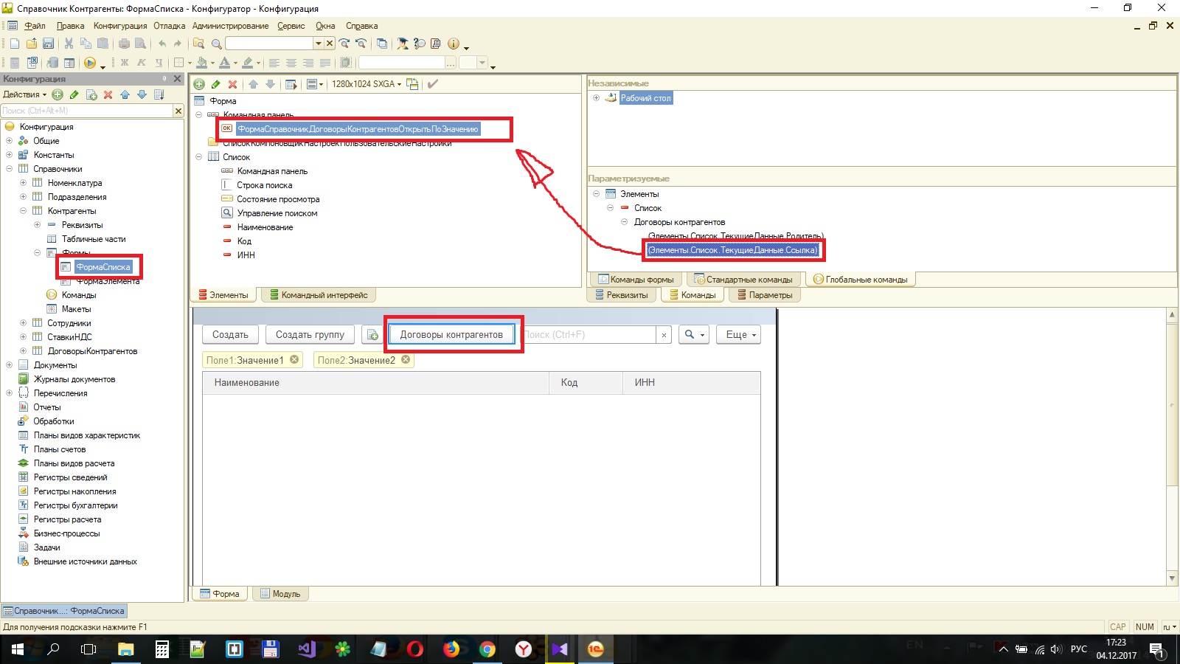Open the Администрирование menu
The width and height of the screenshot is (1180, 664).
tap(230, 26)
